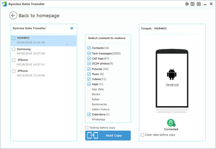Screen dimensions: 216x149
Task: Click the save-shaped icon in title bar
Action: (193, 4)
